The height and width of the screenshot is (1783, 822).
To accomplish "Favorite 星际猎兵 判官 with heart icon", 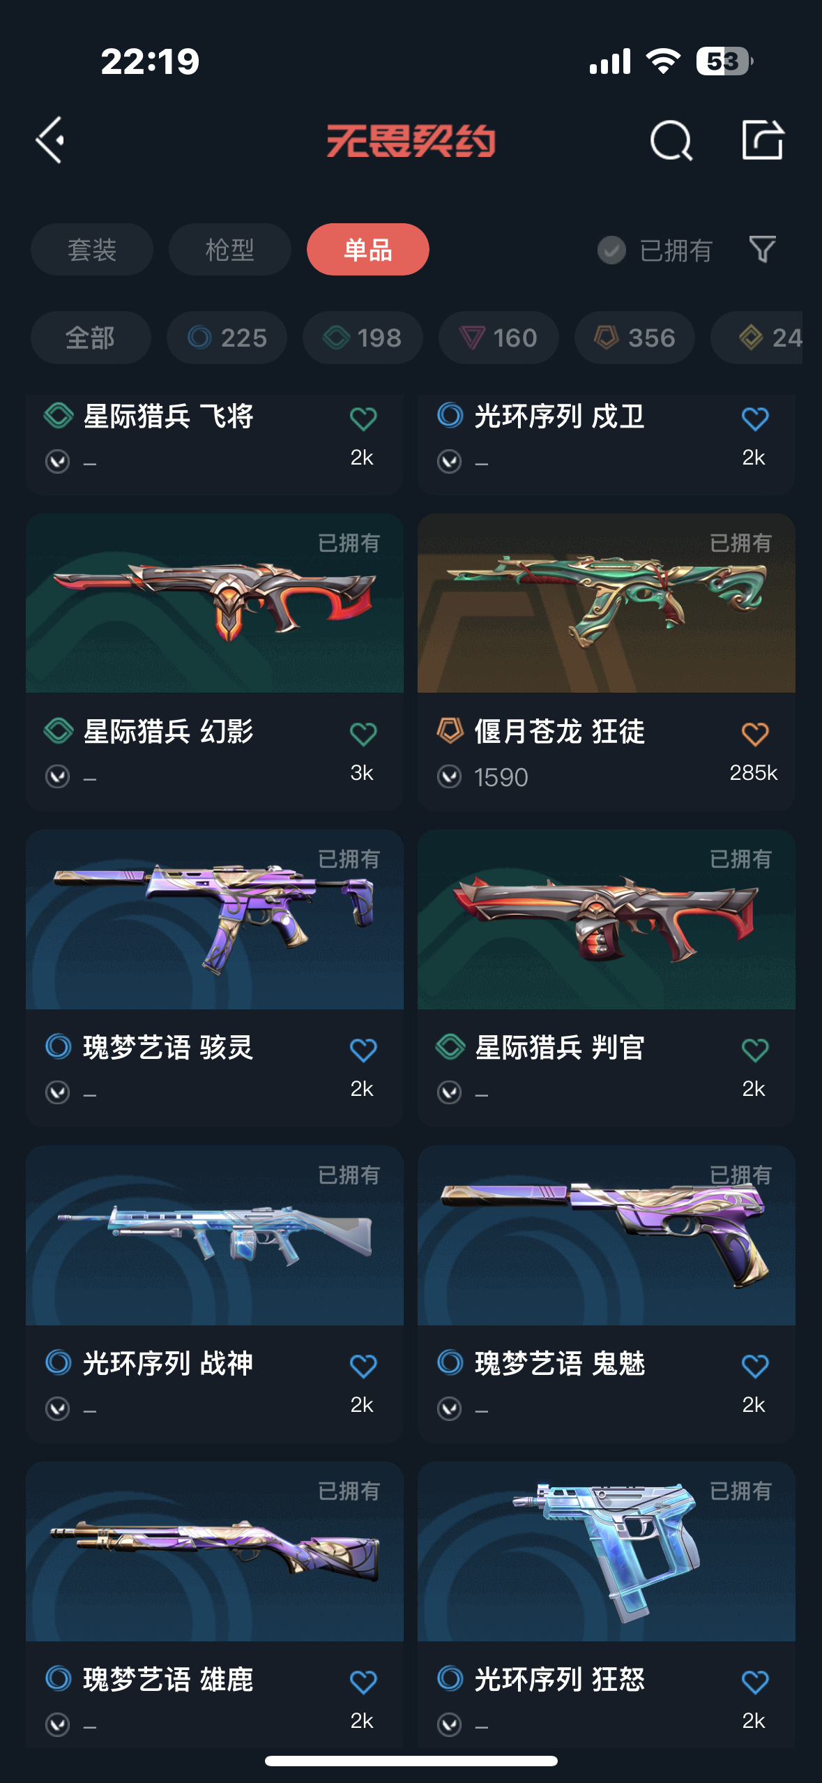I will (755, 1050).
